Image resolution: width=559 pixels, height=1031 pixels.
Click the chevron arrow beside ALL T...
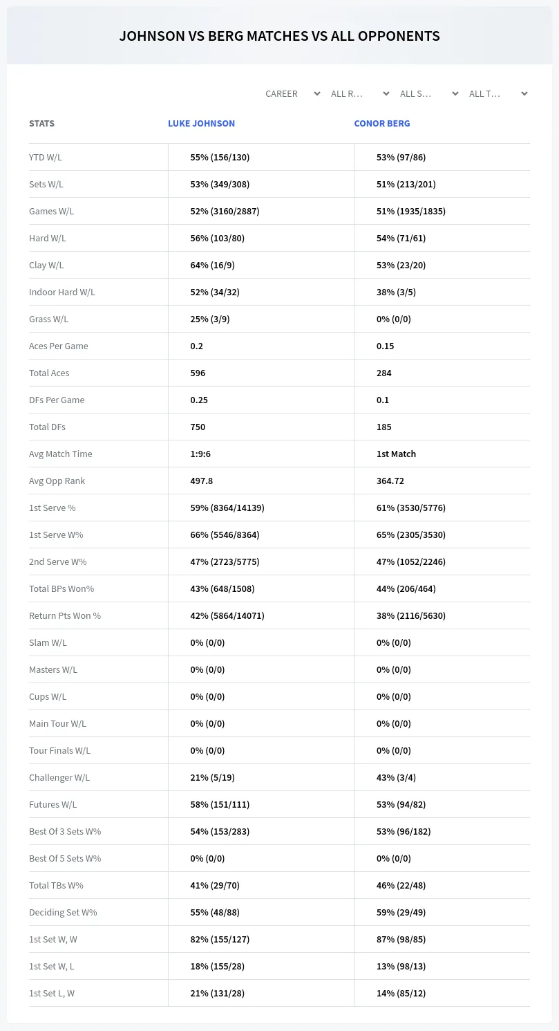click(524, 93)
